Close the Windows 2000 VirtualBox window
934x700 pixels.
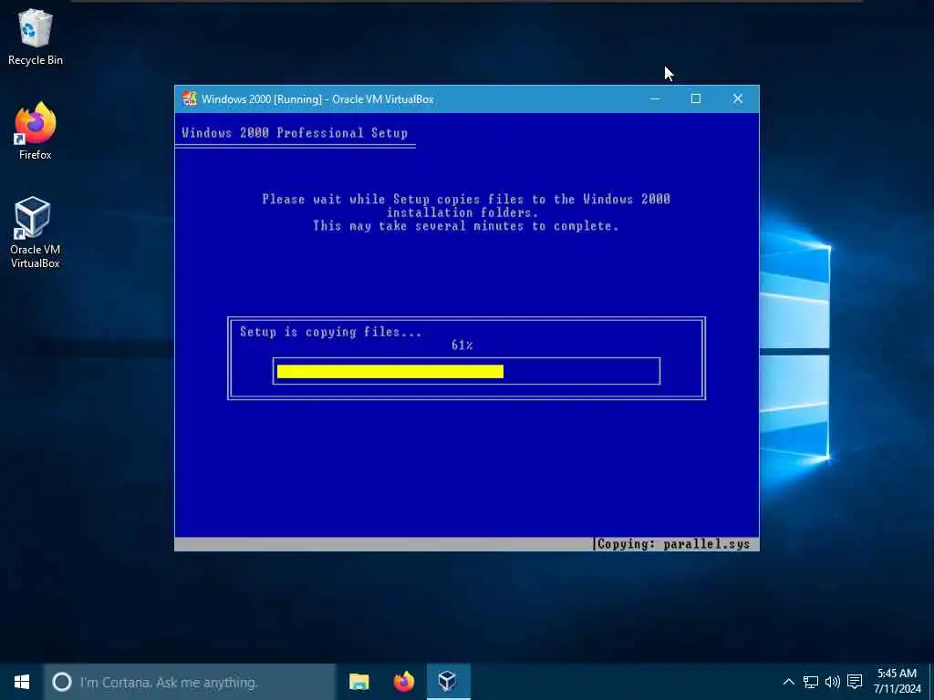click(737, 98)
